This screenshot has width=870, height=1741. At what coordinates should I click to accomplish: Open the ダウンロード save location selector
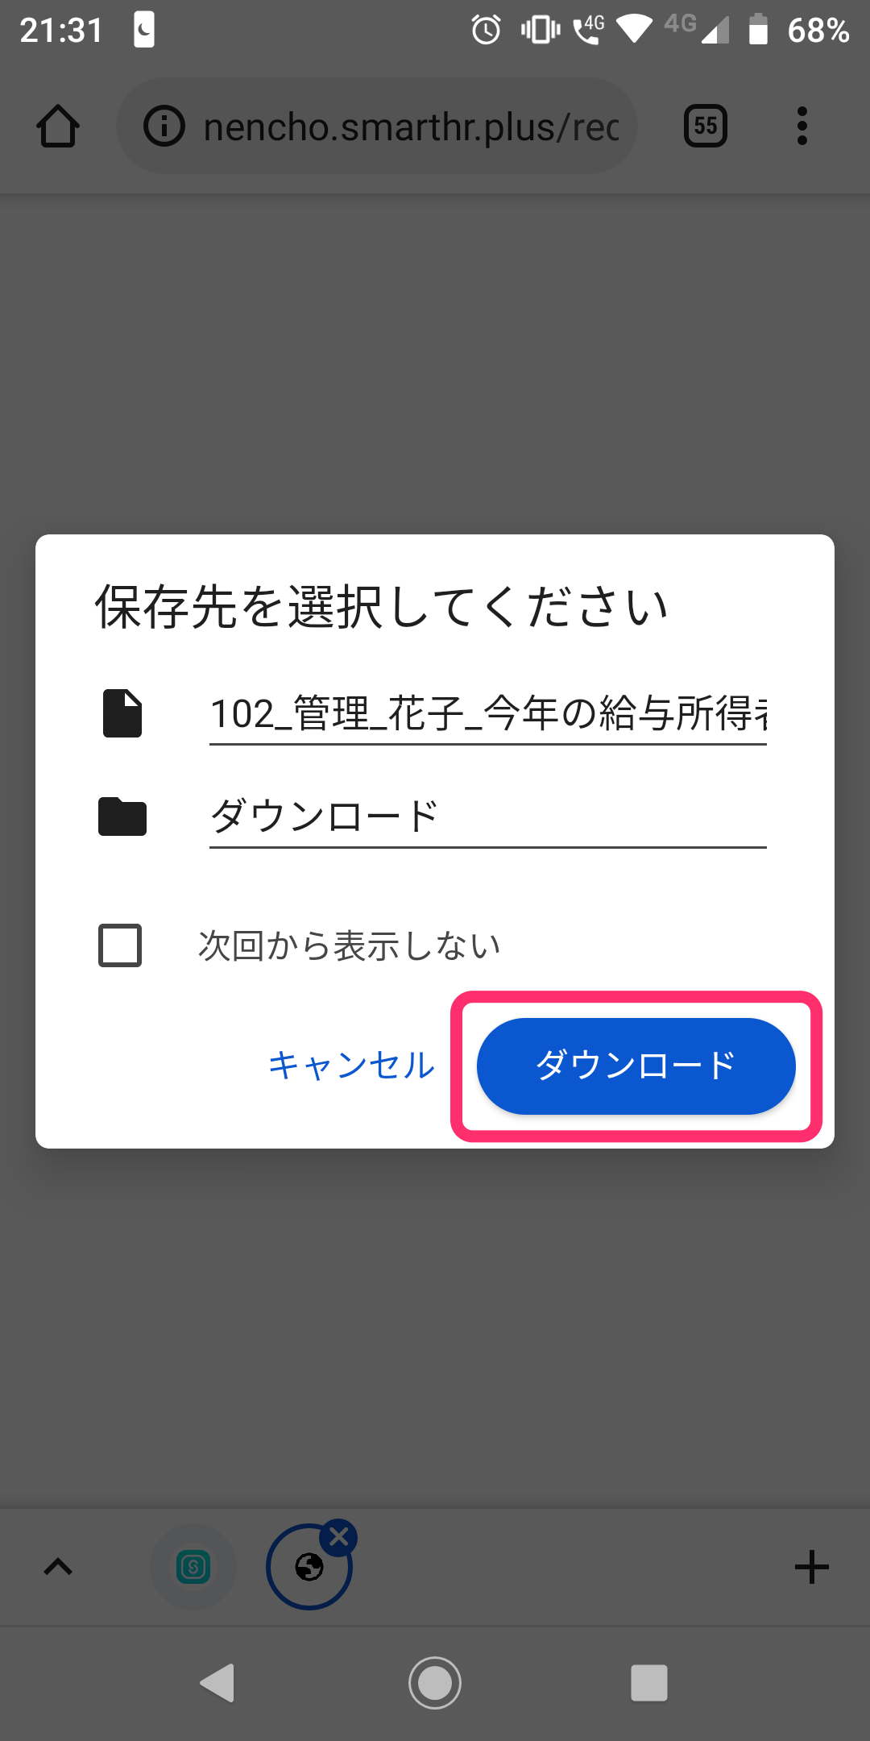(x=487, y=816)
